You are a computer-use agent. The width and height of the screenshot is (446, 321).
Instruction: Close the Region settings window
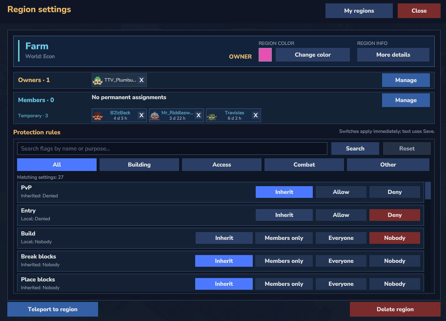pos(419,11)
